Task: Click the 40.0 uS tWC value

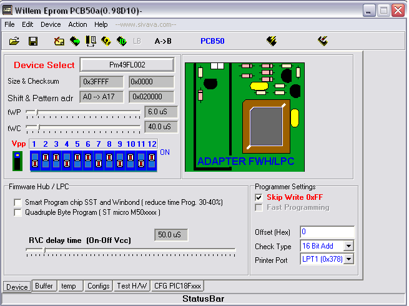Action: click(x=161, y=127)
